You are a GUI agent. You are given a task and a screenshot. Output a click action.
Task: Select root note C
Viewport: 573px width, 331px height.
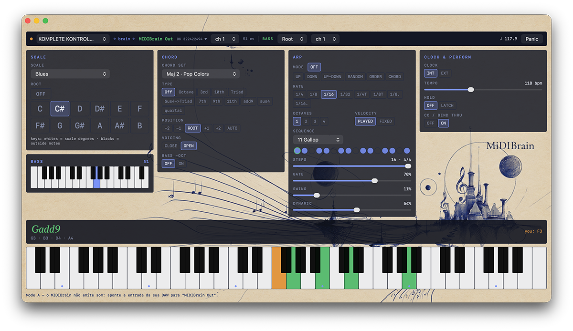40,109
